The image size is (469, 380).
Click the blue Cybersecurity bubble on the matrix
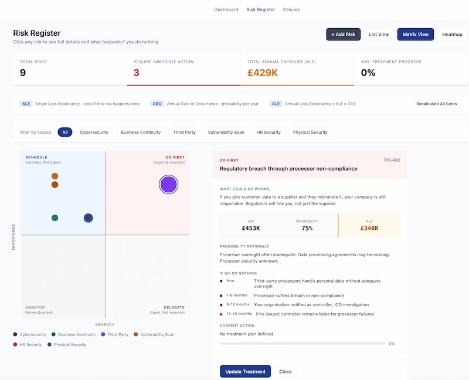point(88,218)
